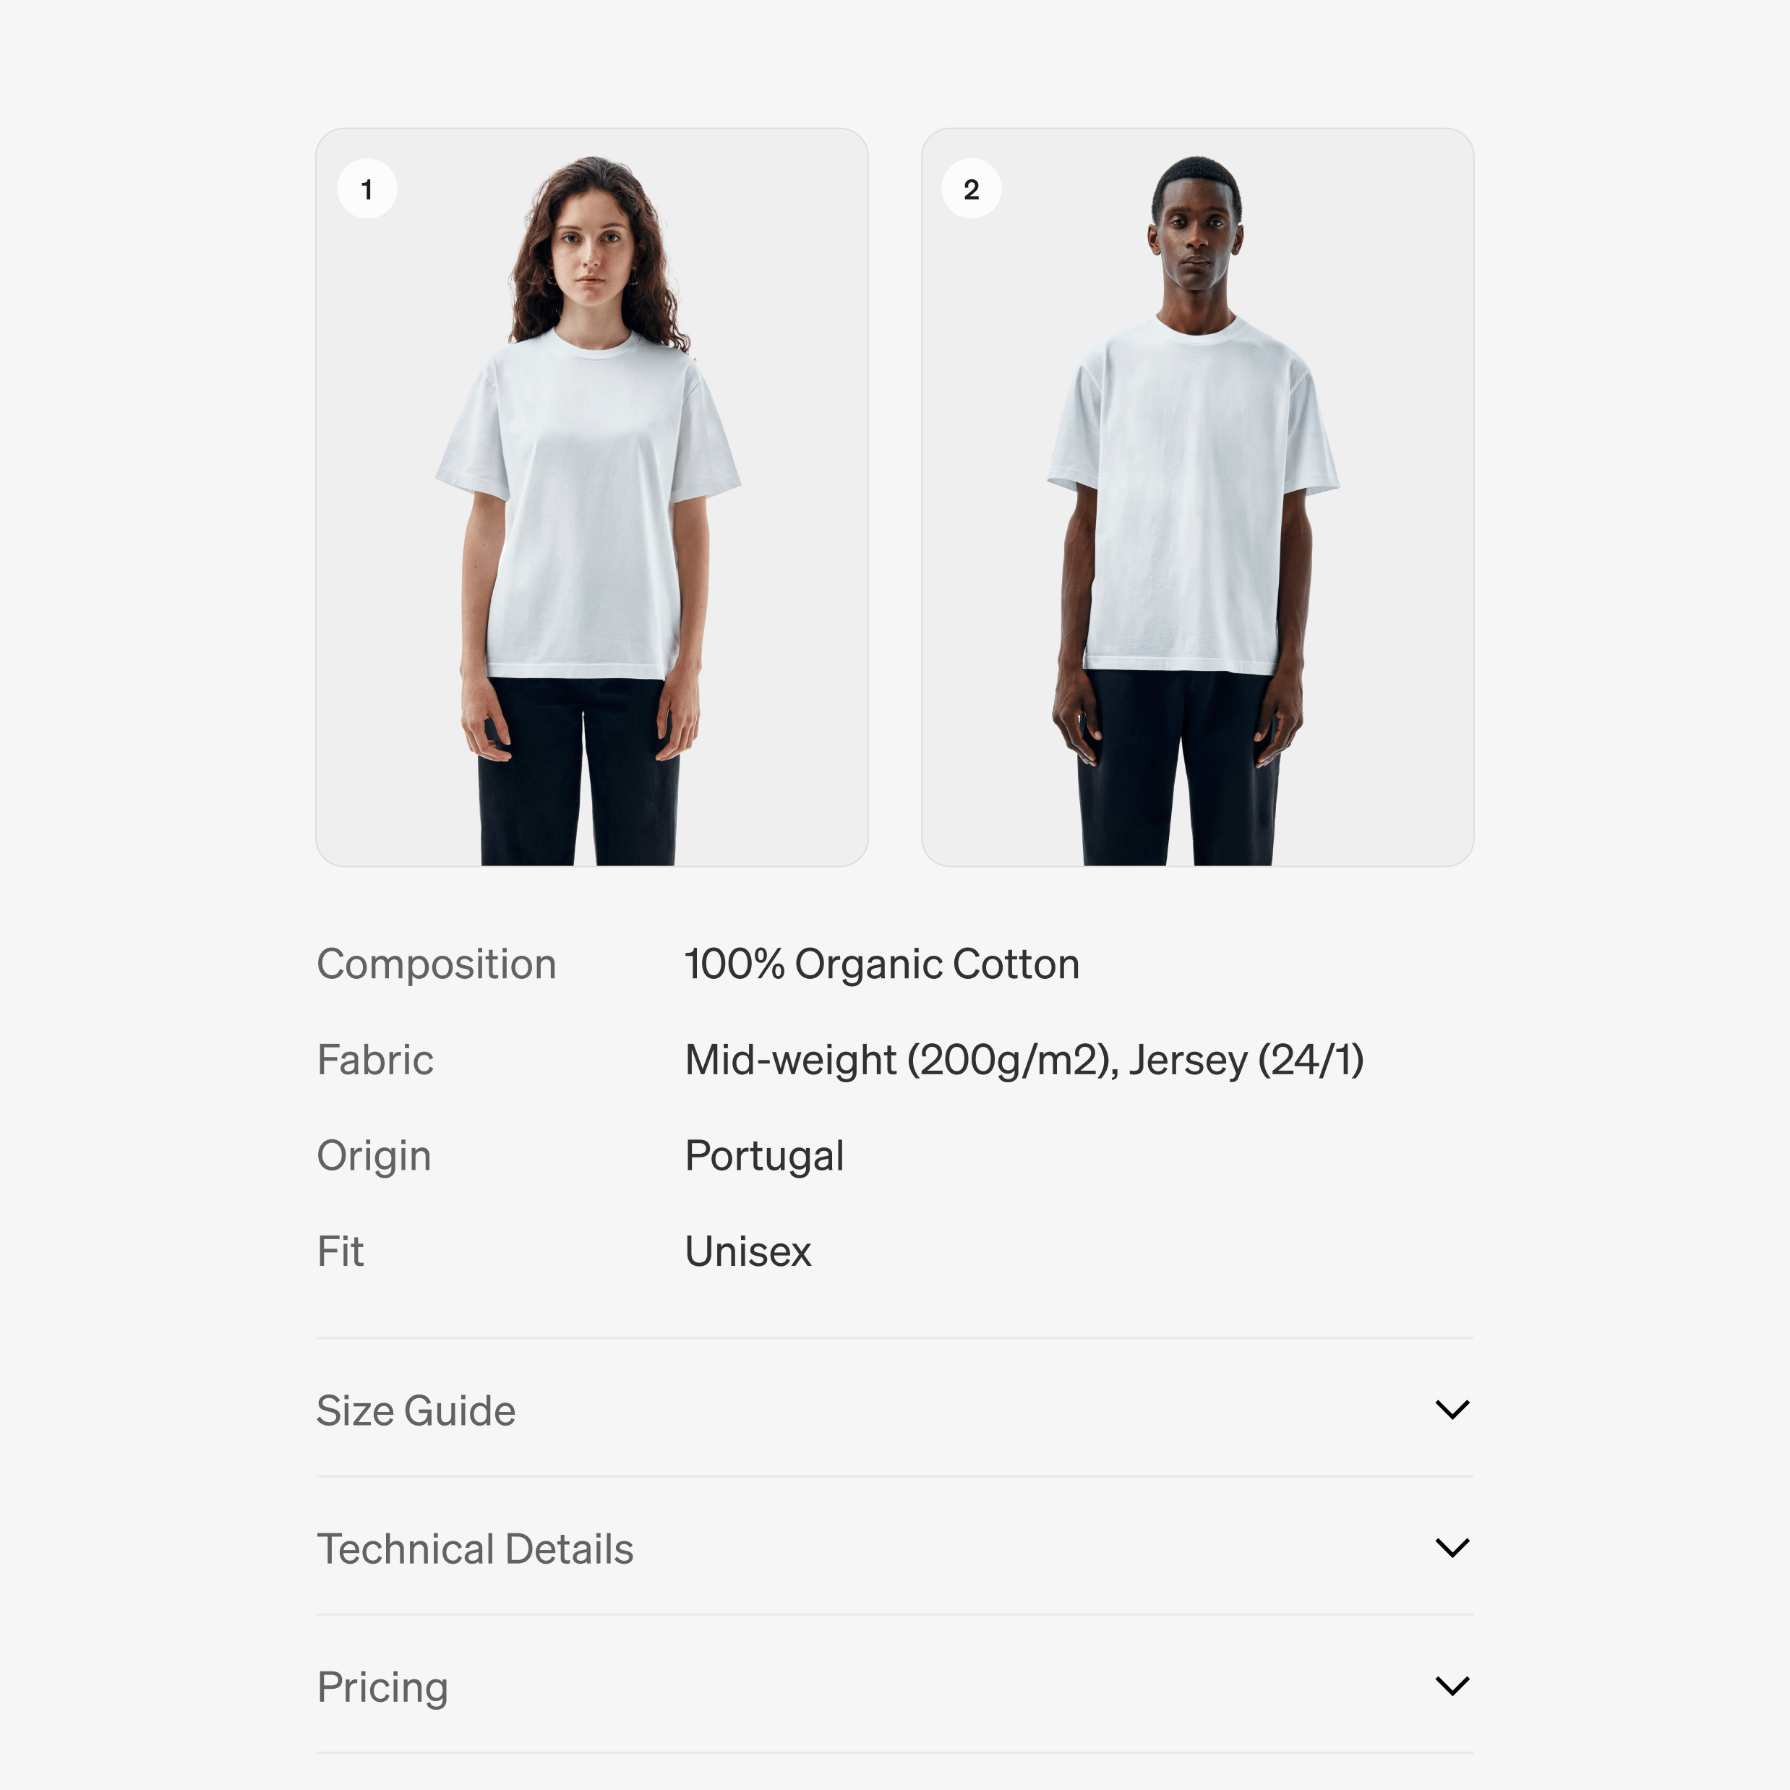
Task: Expand the Technical Details chevron arrow
Action: click(x=1452, y=1547)
